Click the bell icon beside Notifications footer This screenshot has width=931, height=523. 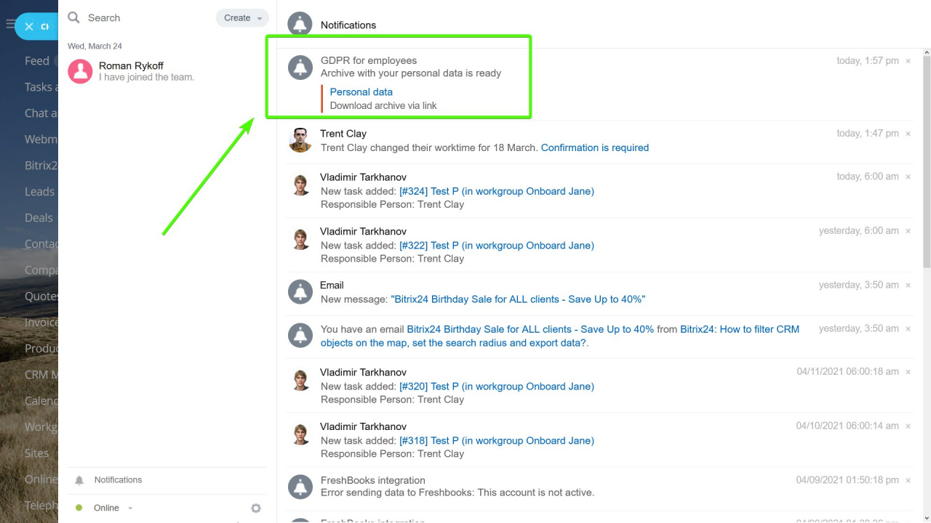79,480
